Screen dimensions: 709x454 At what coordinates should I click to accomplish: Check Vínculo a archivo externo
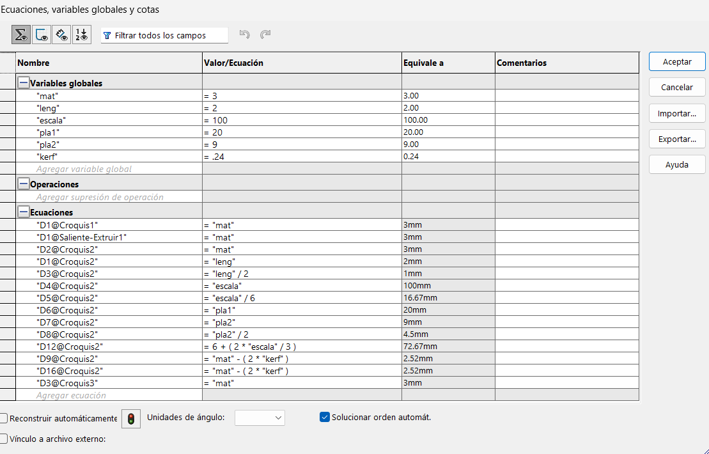click(4, 439)
